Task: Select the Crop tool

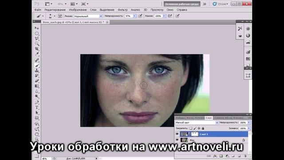Action: point(37,48)
